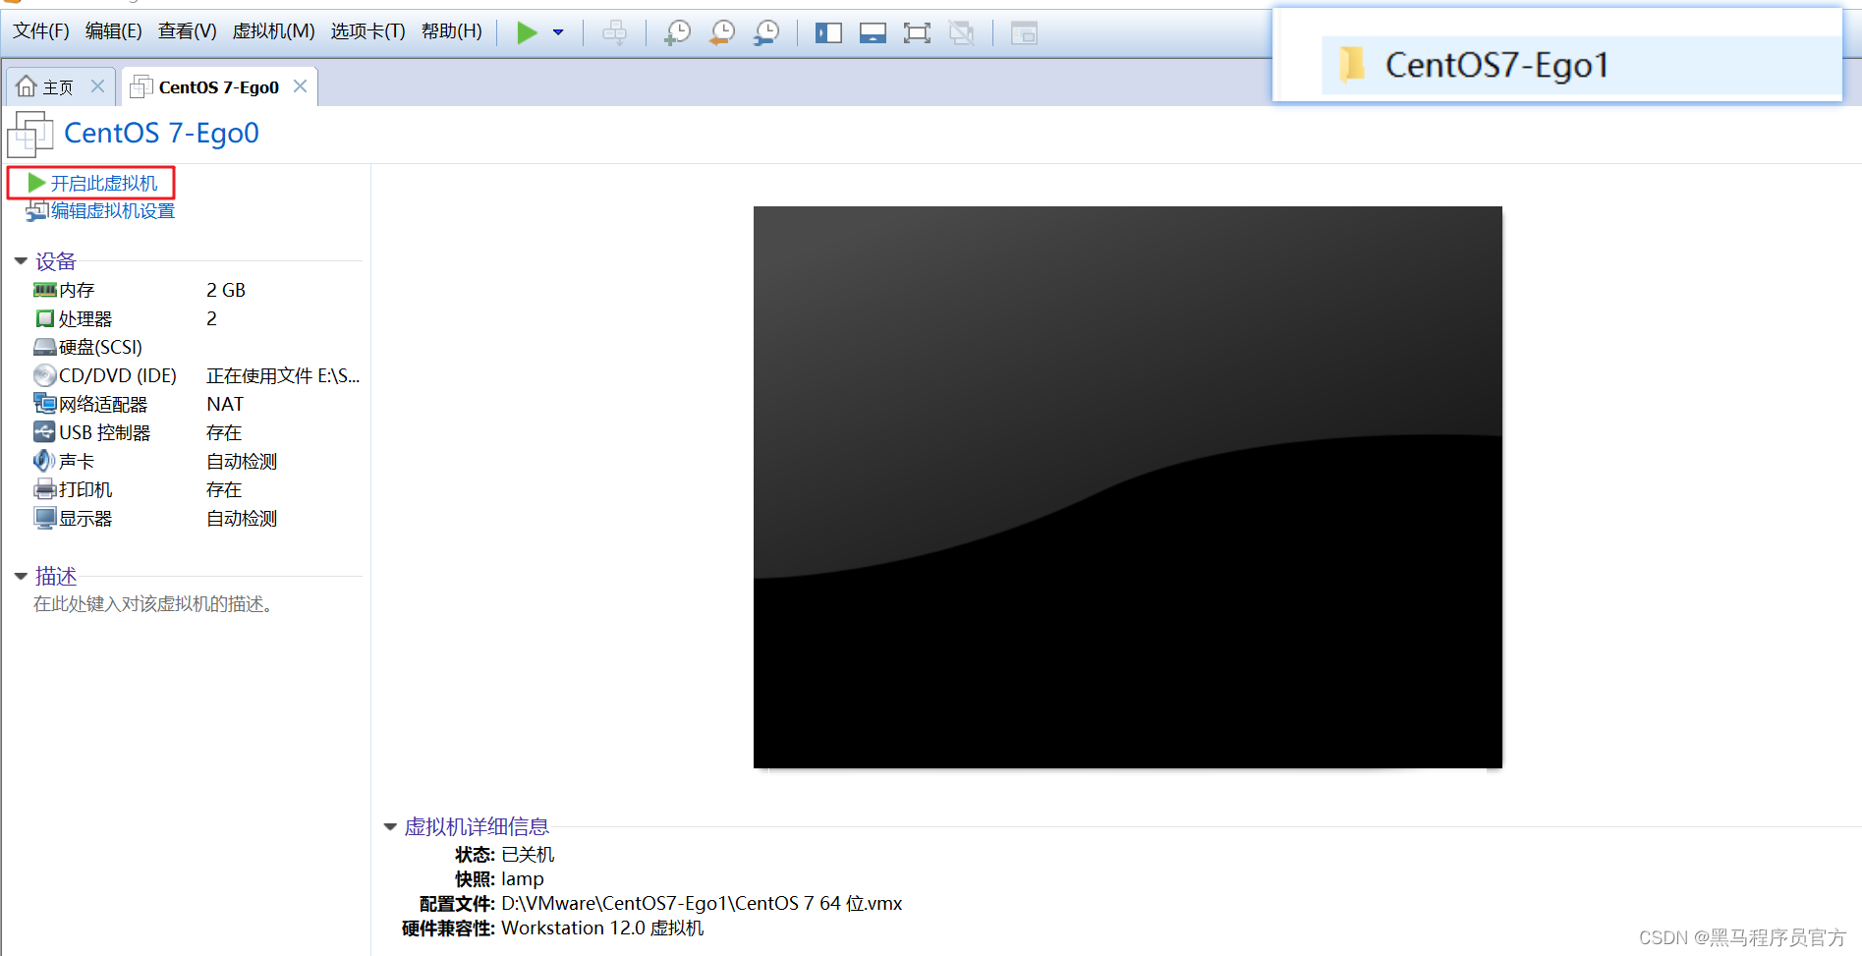Select the 处理器 device row label

pos(85,318)
